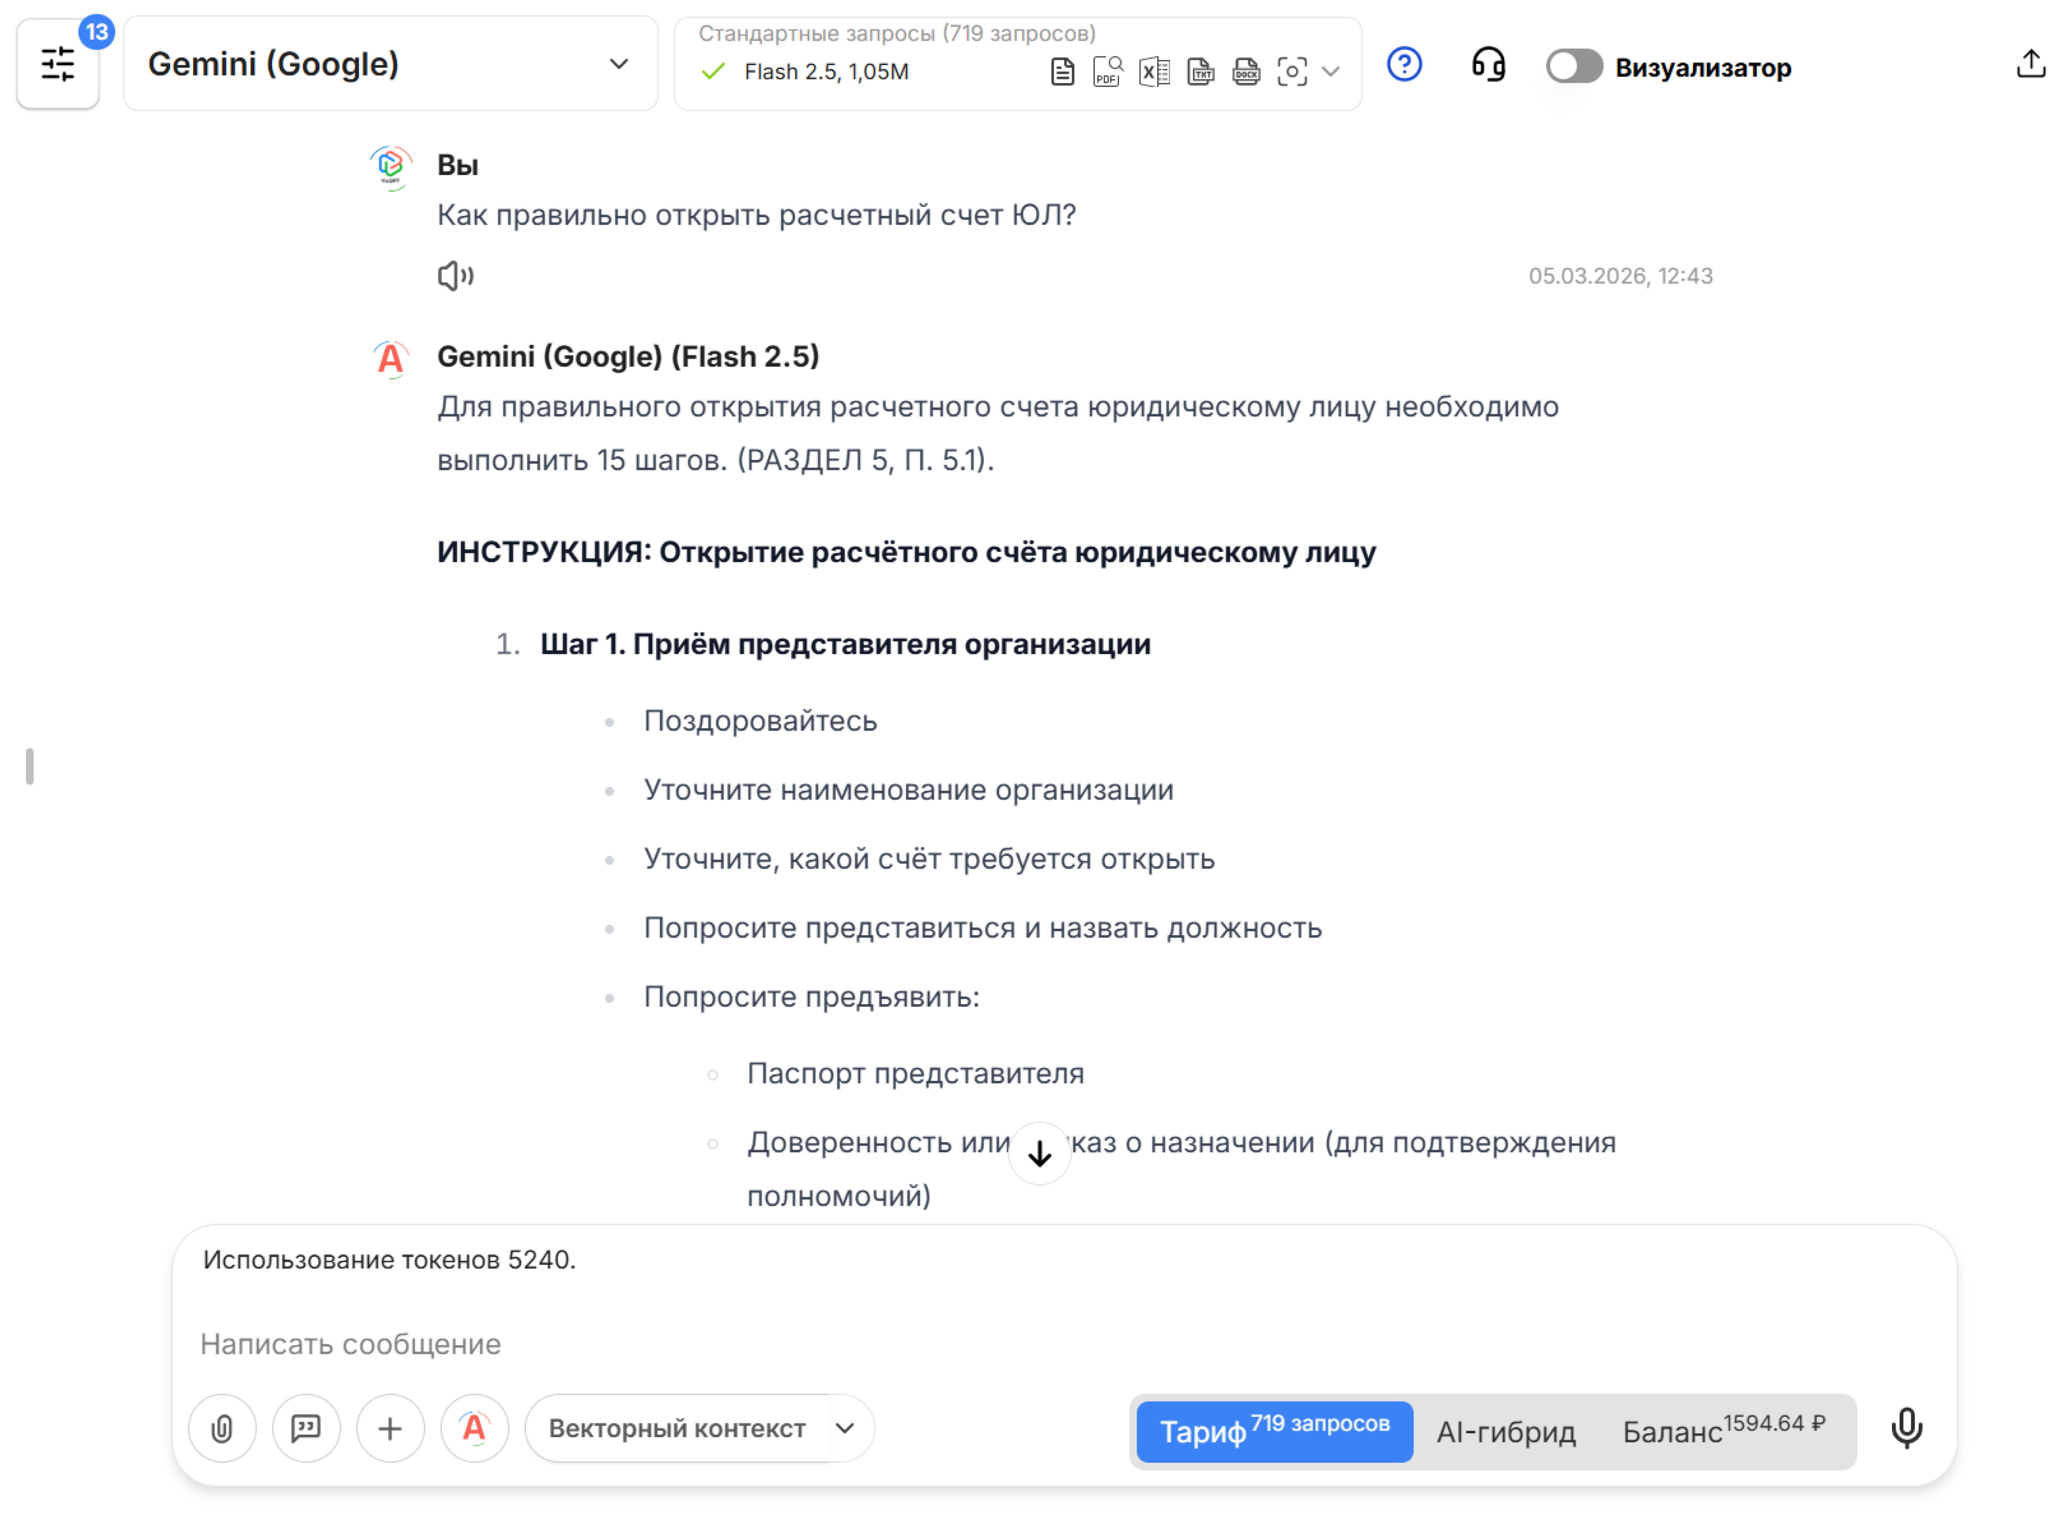Attach a file with the paperclip icon
Screen dimensions: 2051x1533
221,1428
